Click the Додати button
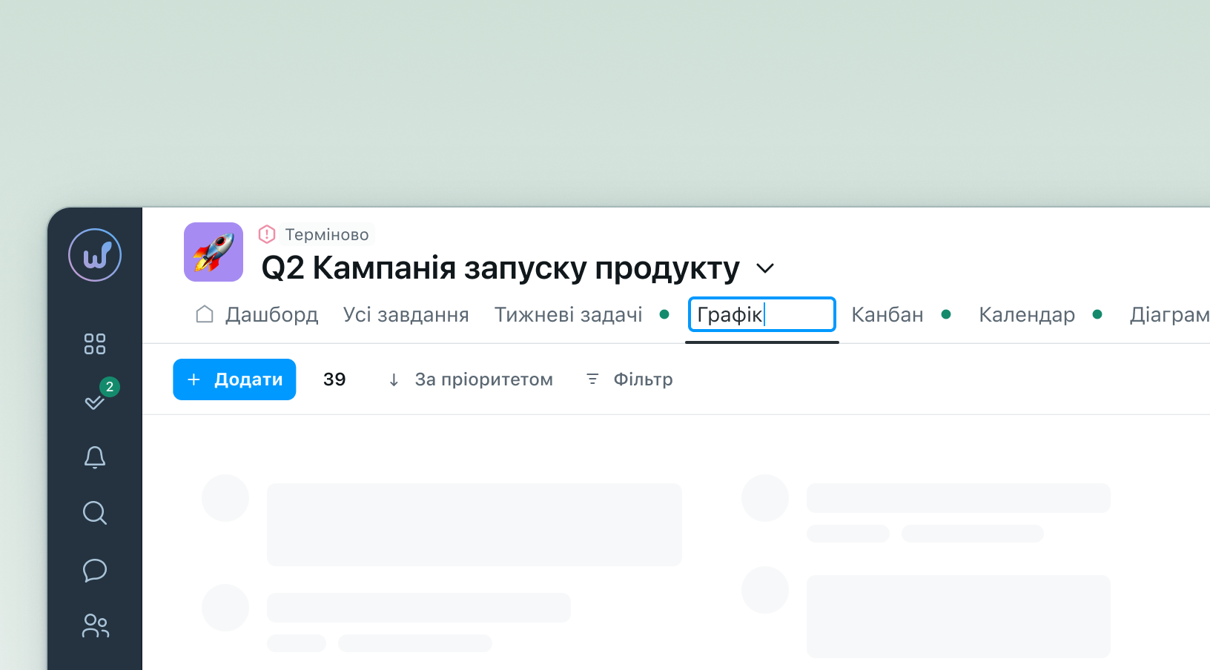 (x=234, y=379)
